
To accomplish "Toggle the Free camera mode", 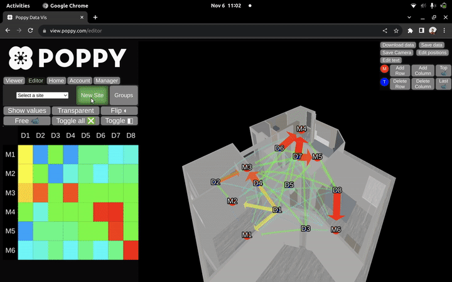I will [x=27, y=121].
